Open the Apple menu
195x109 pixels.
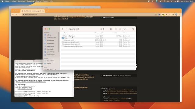pos(3,1)
